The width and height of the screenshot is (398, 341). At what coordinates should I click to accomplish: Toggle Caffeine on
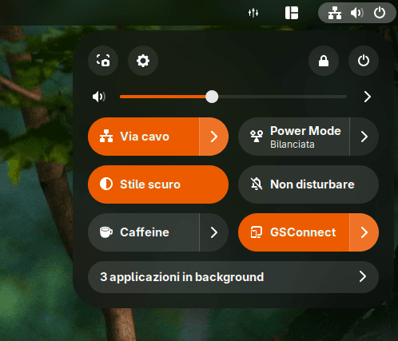click(x=144, y=232)
